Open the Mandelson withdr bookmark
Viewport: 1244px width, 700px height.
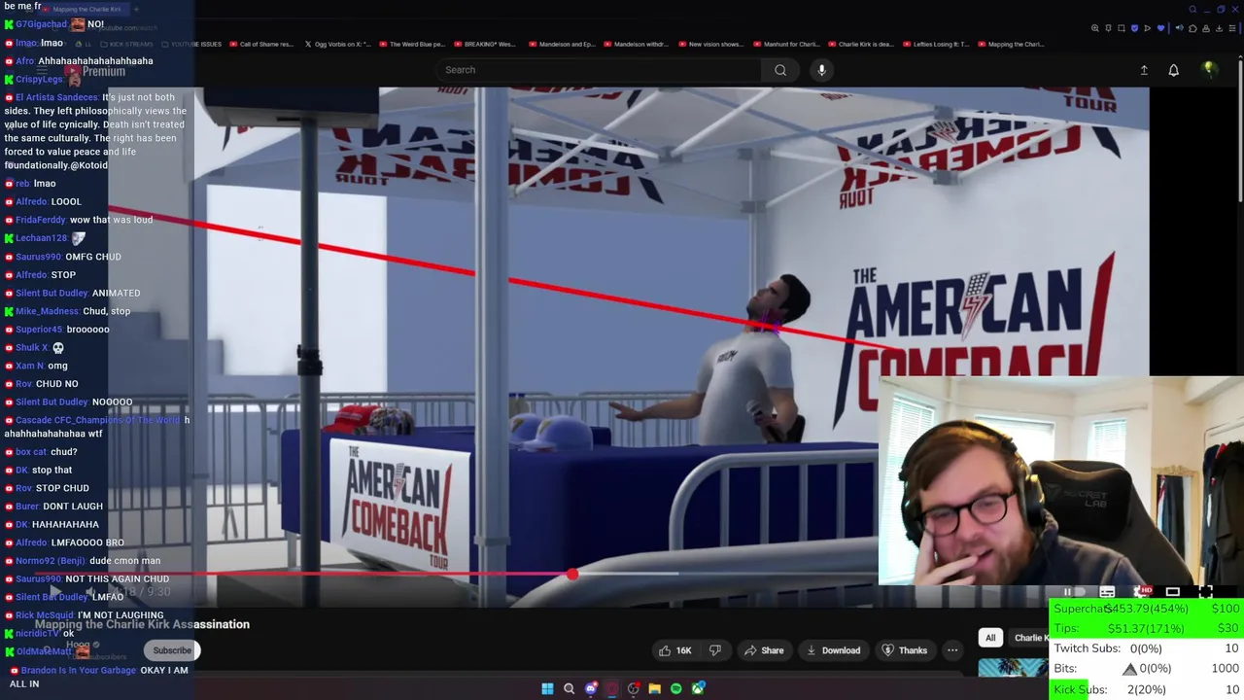coord(636,44)
